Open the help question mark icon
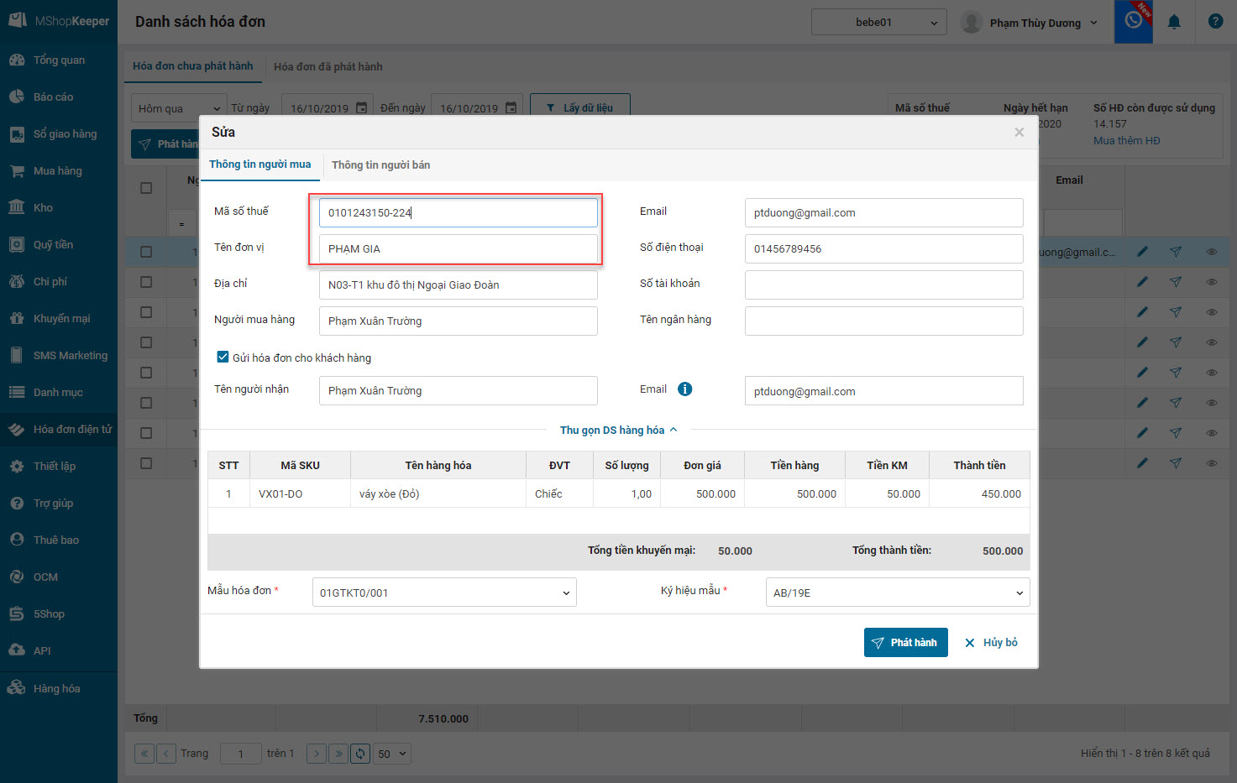 point(1215,22)
